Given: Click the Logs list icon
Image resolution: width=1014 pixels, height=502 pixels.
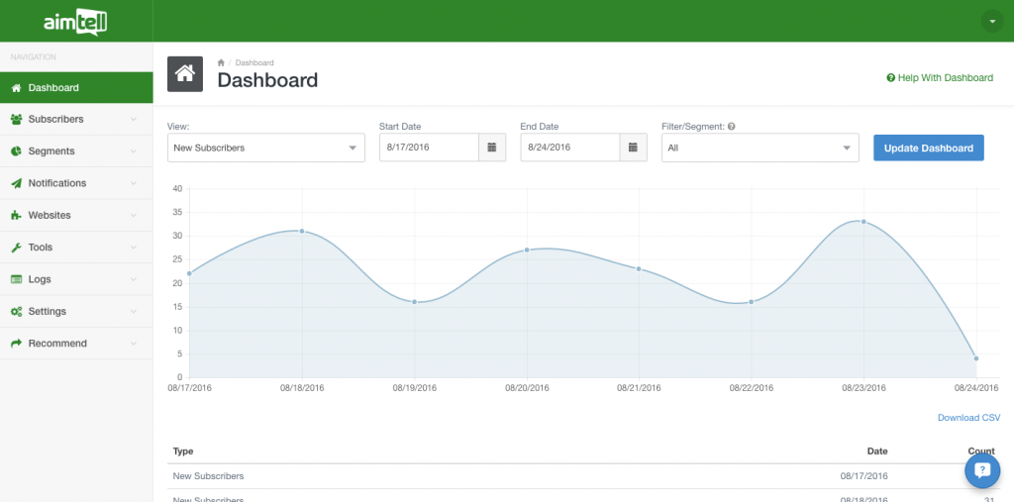Looking at the screenshot, I should [x=16, y=279].
